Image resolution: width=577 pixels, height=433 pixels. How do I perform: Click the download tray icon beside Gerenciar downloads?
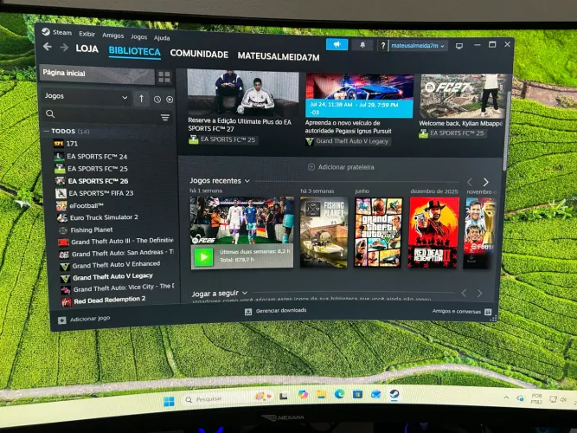click(248, 312)
